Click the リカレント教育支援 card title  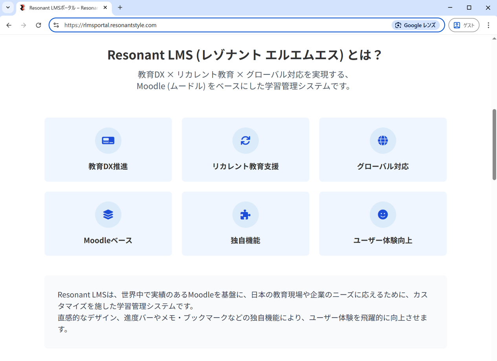coord(246,166)
